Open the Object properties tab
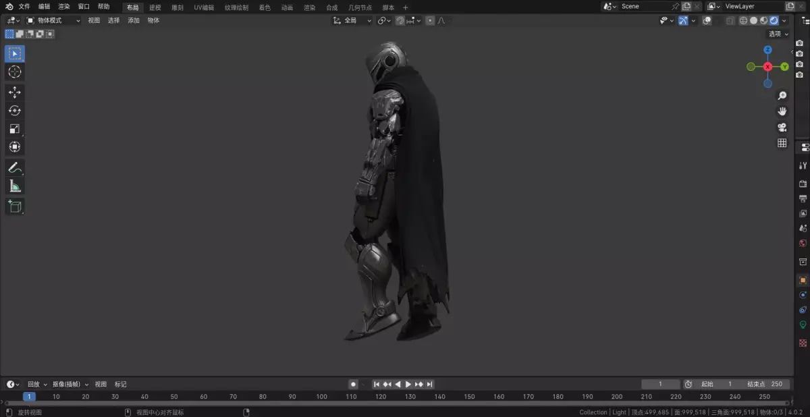The width and height of the screenshot is (810, 417). 803,280
